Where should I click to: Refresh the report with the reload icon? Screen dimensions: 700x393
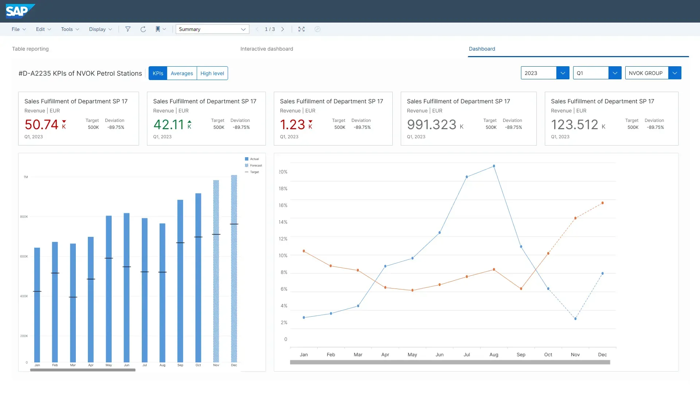click(x=143, y=29)
